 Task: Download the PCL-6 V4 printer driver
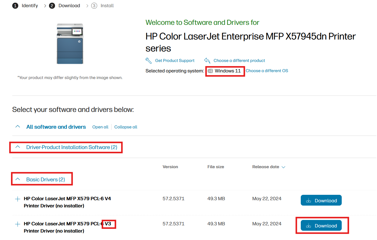321,200
